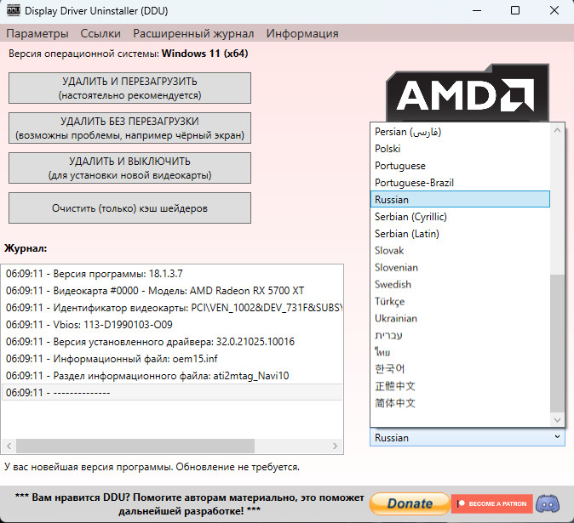Click the yellow Donate button
Screen dimensions: 574x523
click(x=410, y=503)
